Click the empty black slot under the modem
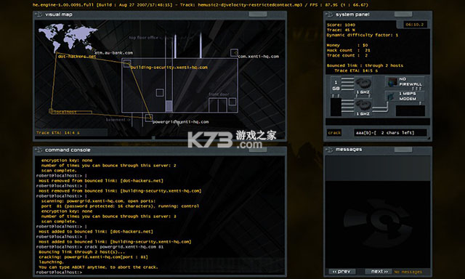Image resolution: width=465 pixels, height=279 pixels. click(x=411, y=111)
